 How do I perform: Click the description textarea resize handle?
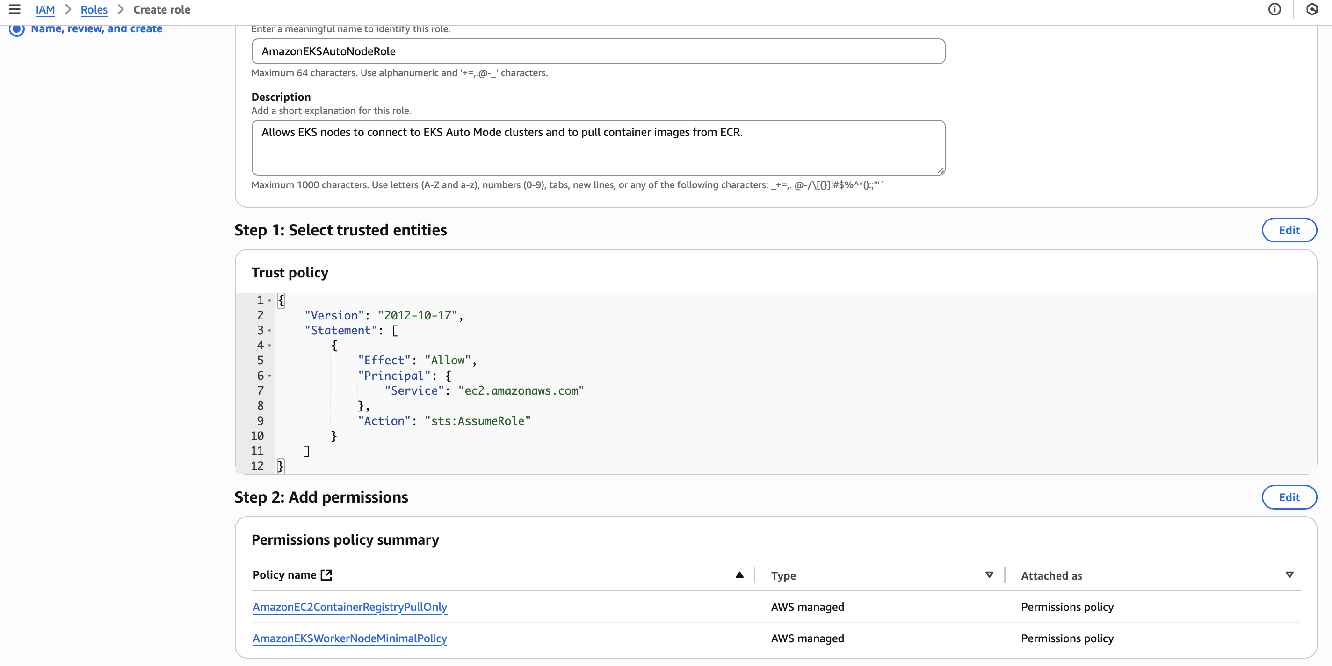pyautogui.click(x=941, y=170)
